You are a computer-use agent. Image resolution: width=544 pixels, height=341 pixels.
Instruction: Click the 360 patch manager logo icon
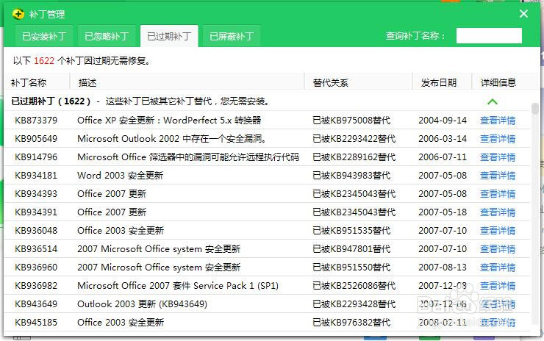(18, 14)
